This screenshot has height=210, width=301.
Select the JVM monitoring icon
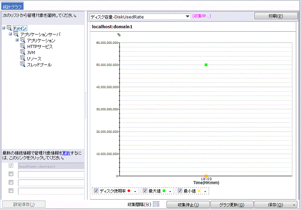[x=23, y=52]
